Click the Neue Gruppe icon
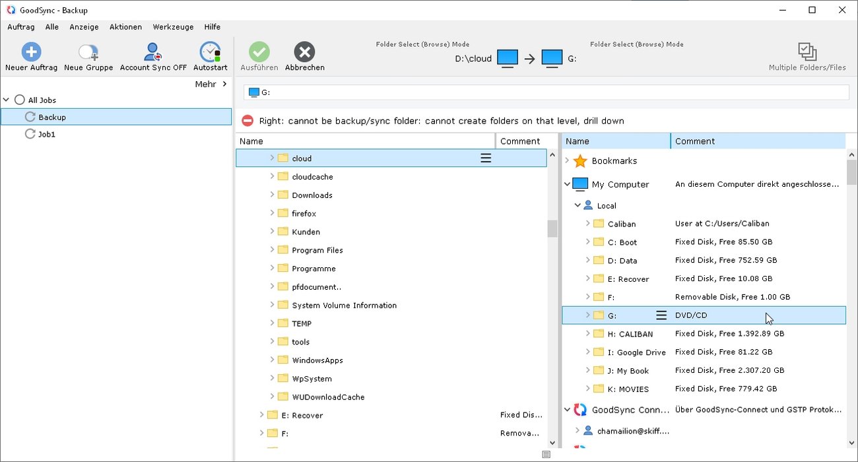This screenshot has height=462, width=858. (88, 52)
